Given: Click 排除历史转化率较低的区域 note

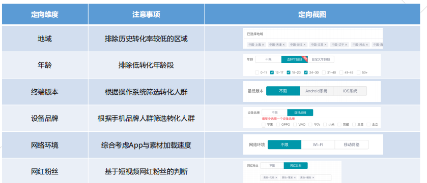Looking at the screenshot, I should pos(146,39).
